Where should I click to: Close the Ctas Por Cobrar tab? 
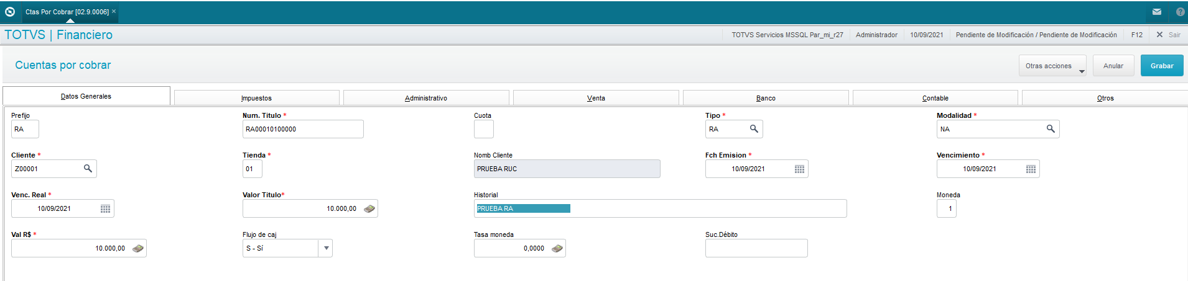(x=114, y=11)
